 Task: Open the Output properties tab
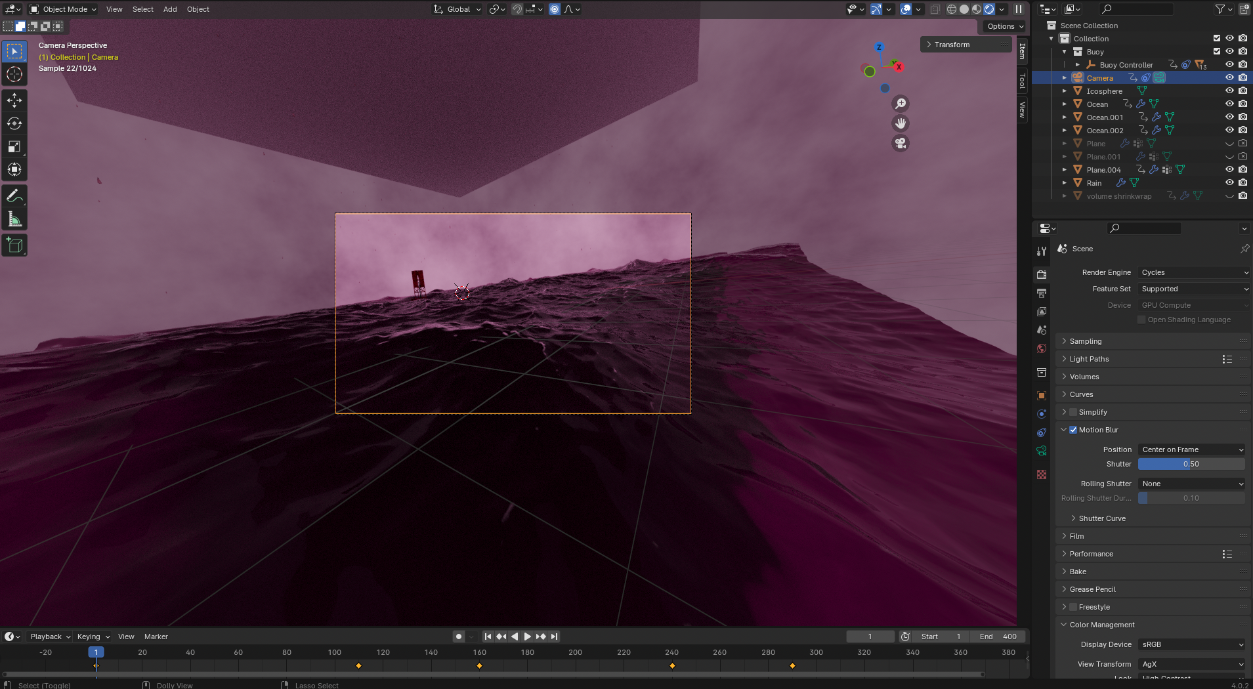(x=1042, y=293)
